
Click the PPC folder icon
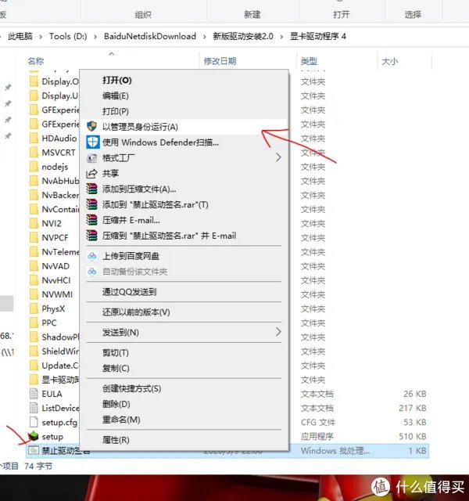pos(34,323)
